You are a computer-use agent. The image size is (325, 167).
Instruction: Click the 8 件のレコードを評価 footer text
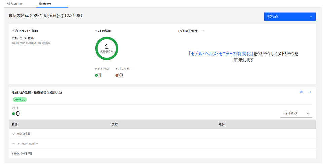[x=22, y=154]
